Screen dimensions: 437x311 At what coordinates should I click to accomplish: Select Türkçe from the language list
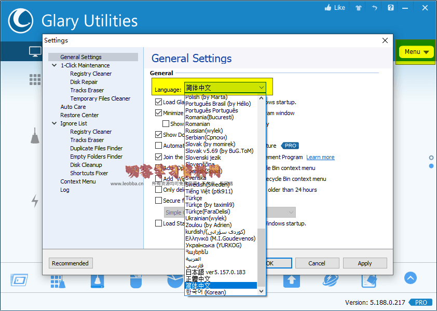pos(193,198)
